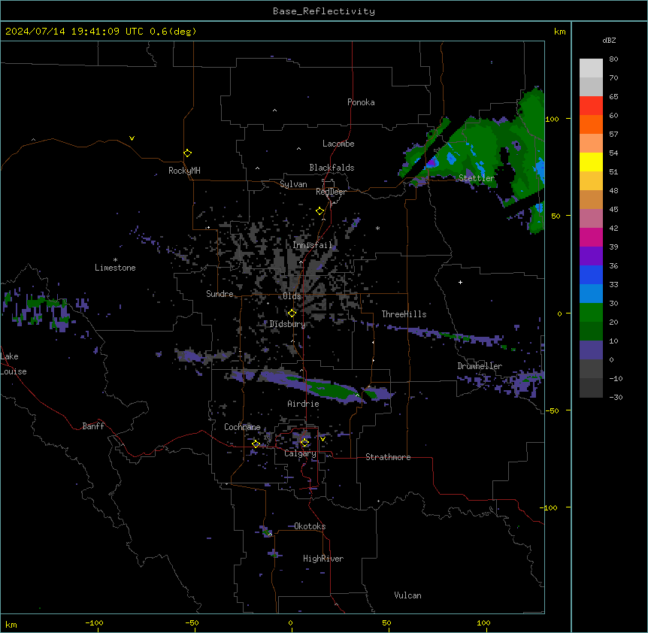This screenshot has height=633, width=648.
Task: Click the km unit label at bottom left
Action: tap(11, 624)
